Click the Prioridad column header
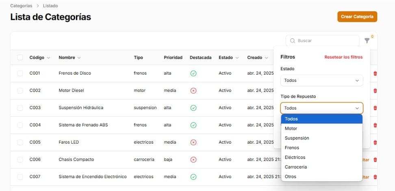Screen dimensions: 395x191 coord(173,58)
